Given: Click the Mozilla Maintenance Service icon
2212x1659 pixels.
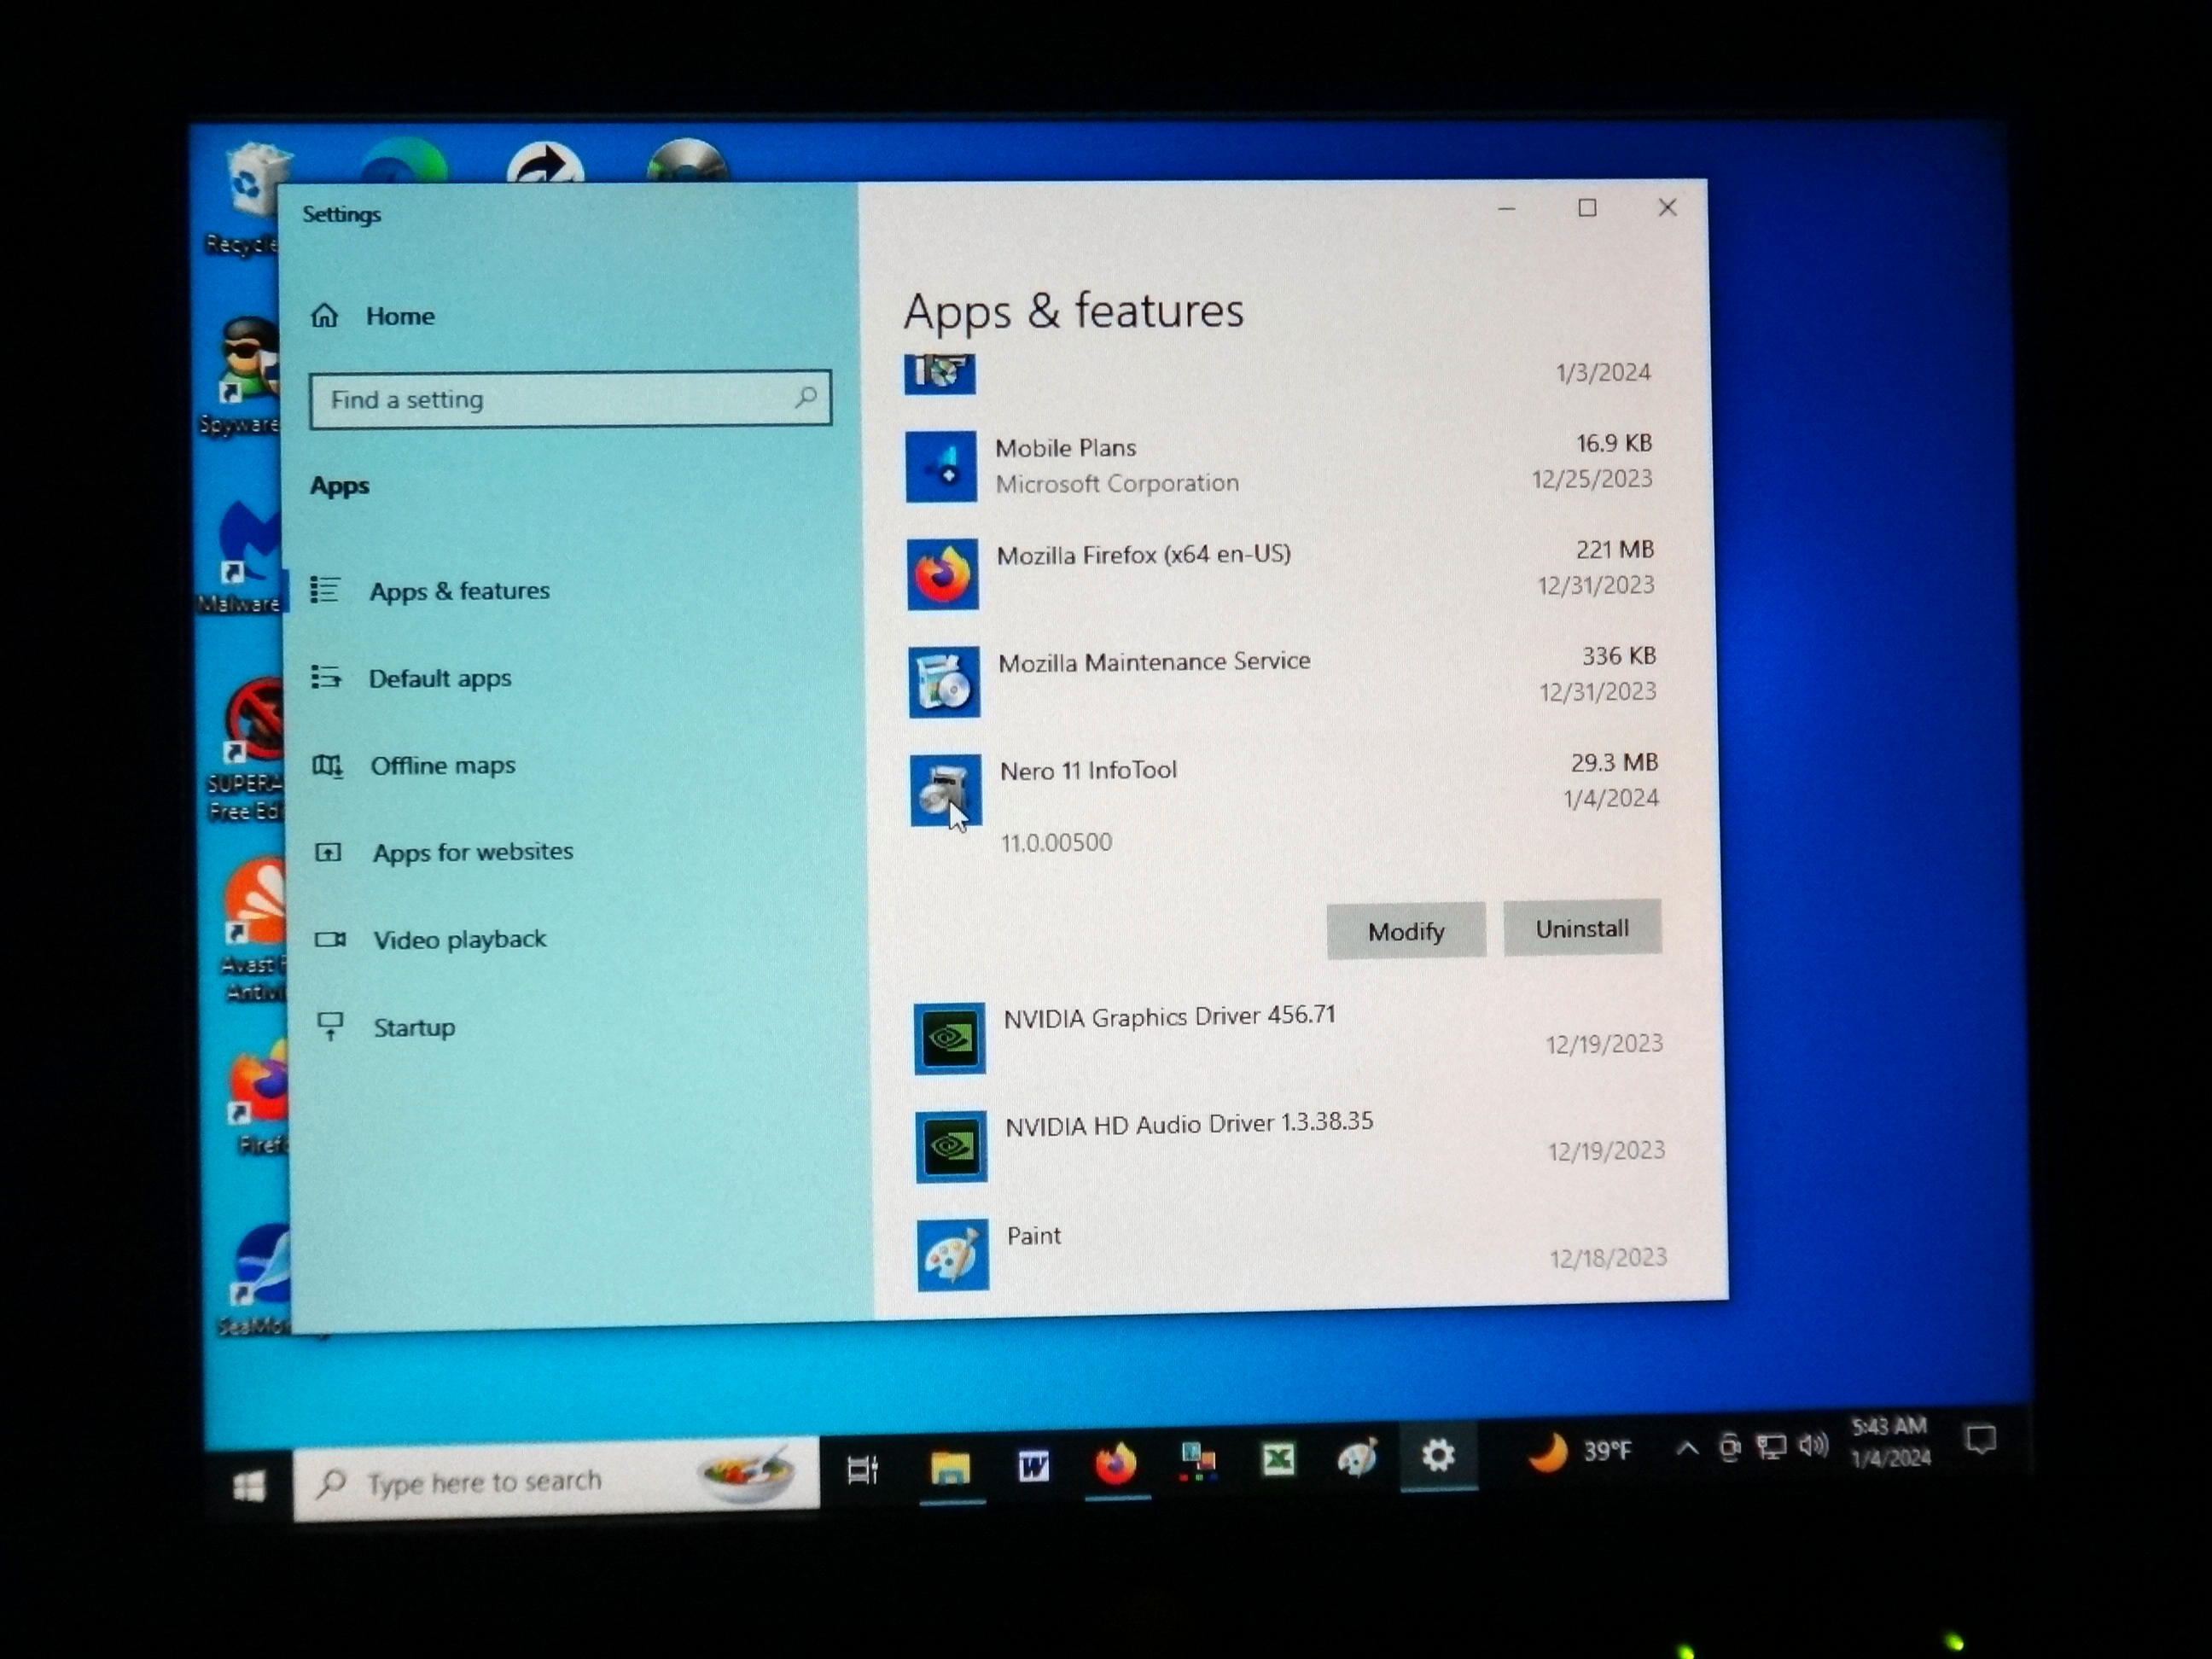Looking at the screenshot, I should point(944,682).
